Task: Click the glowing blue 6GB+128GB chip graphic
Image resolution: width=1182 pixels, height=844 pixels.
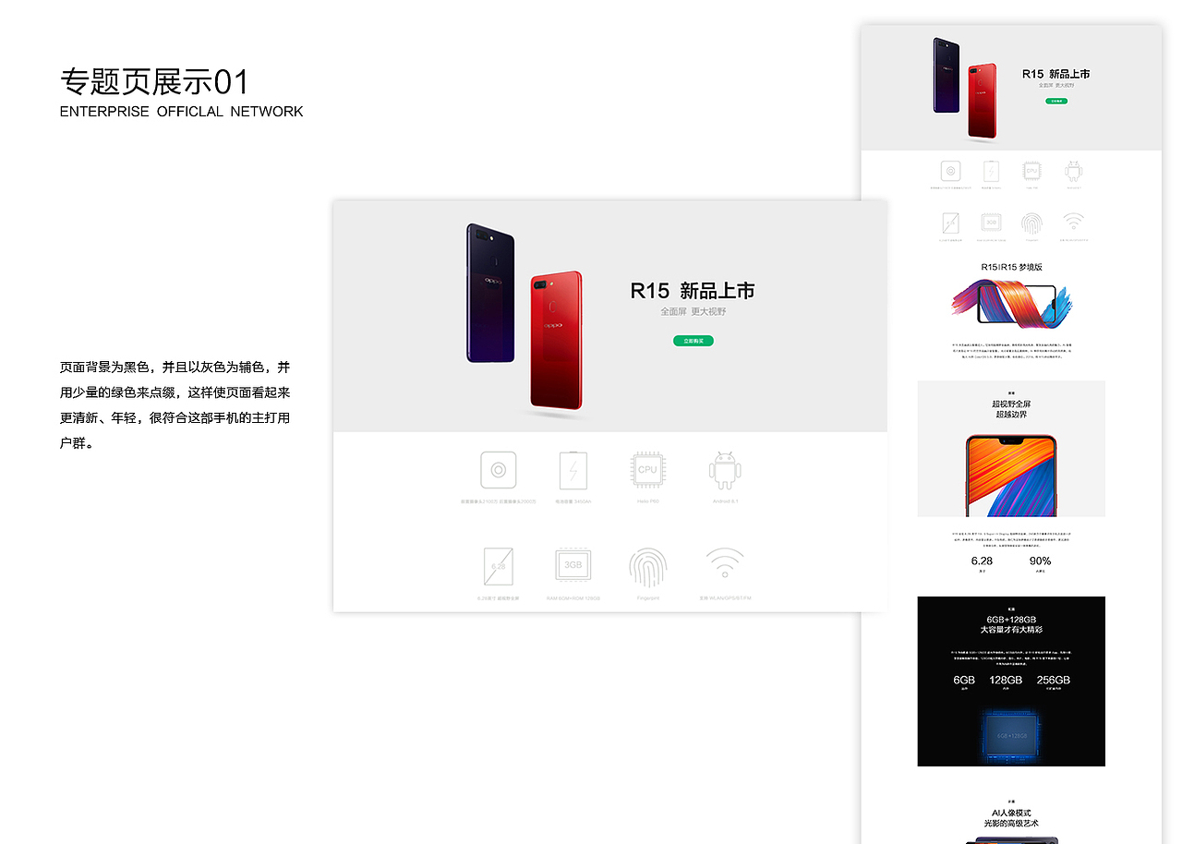Action: pos(1011,736)
